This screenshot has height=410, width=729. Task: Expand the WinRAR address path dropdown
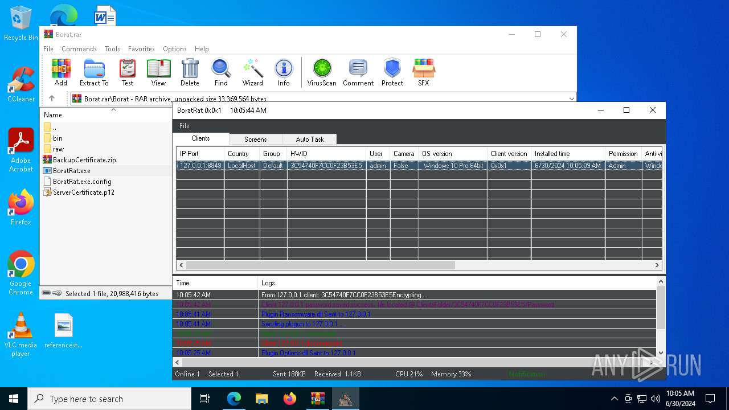point(571,99)
